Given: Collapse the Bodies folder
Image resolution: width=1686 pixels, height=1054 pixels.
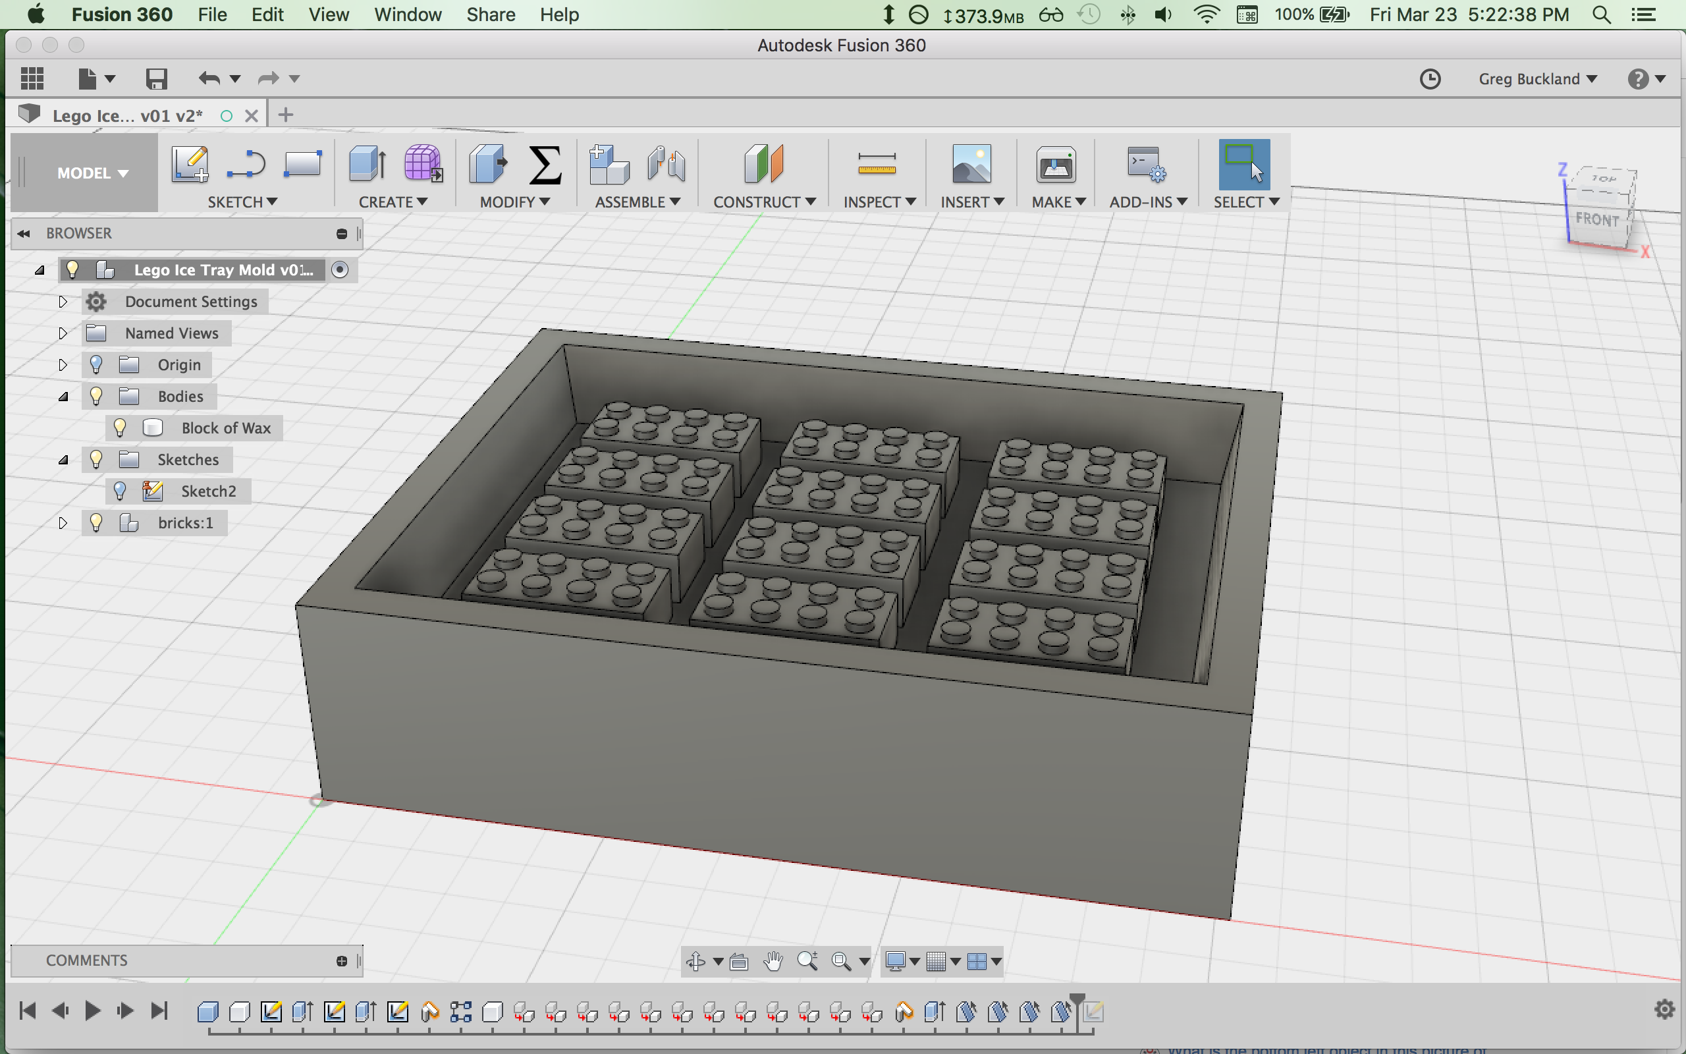Looking at the screenshot, I should coord(63,397).
